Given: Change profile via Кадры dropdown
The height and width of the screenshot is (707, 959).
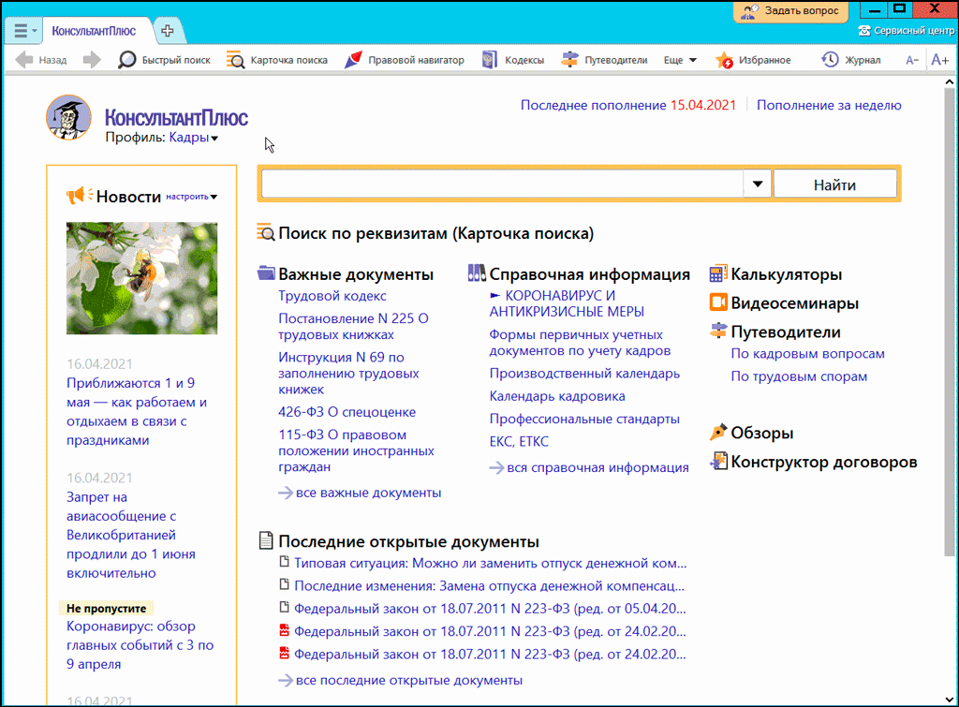Looking at the screenshot, I should (x=193, y=138).
